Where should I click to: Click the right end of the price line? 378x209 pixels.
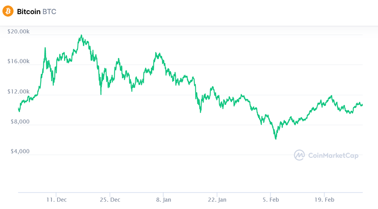pos(362,105)
